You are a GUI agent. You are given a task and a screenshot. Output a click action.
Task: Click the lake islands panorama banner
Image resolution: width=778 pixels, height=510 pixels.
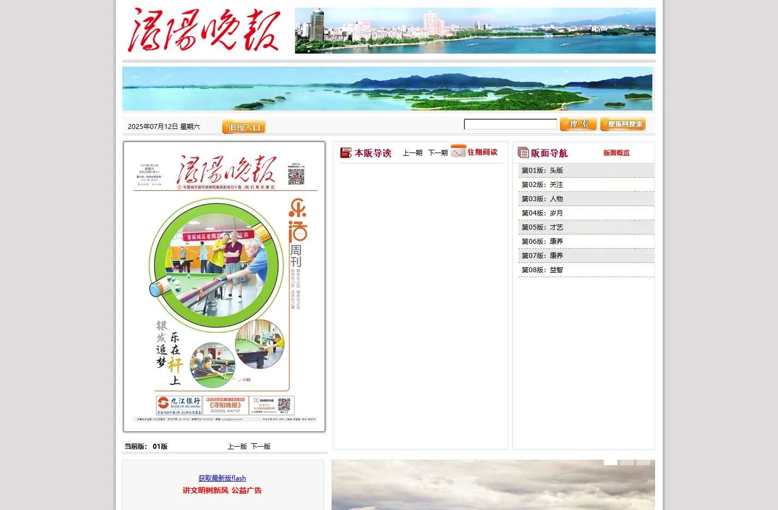coord(387,89)
